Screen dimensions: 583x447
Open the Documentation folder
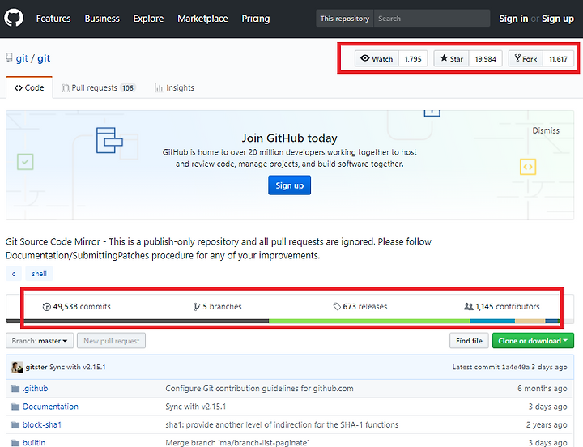pos(50,407)
